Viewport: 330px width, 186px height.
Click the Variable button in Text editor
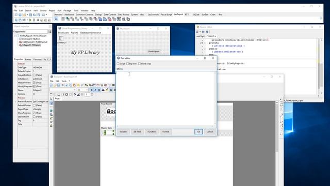pyautogui.click(x=123, y=132)
